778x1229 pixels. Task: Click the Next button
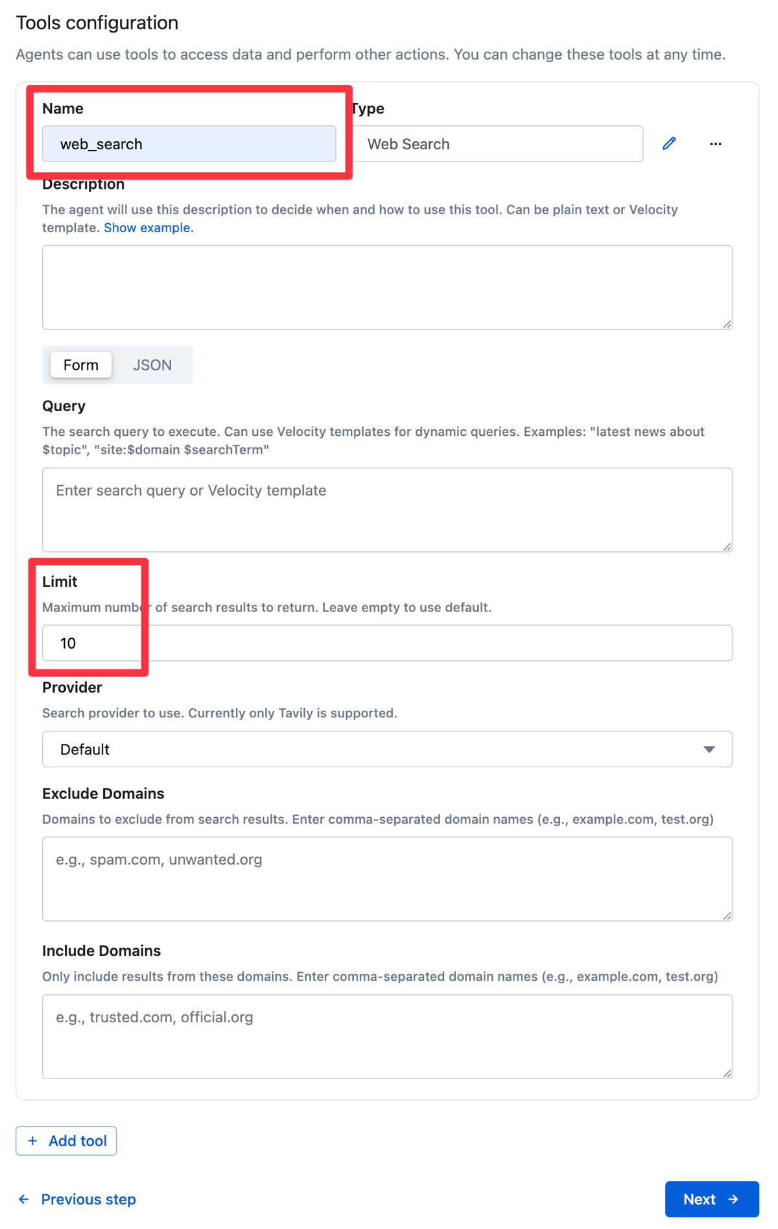click(711, 1199)
